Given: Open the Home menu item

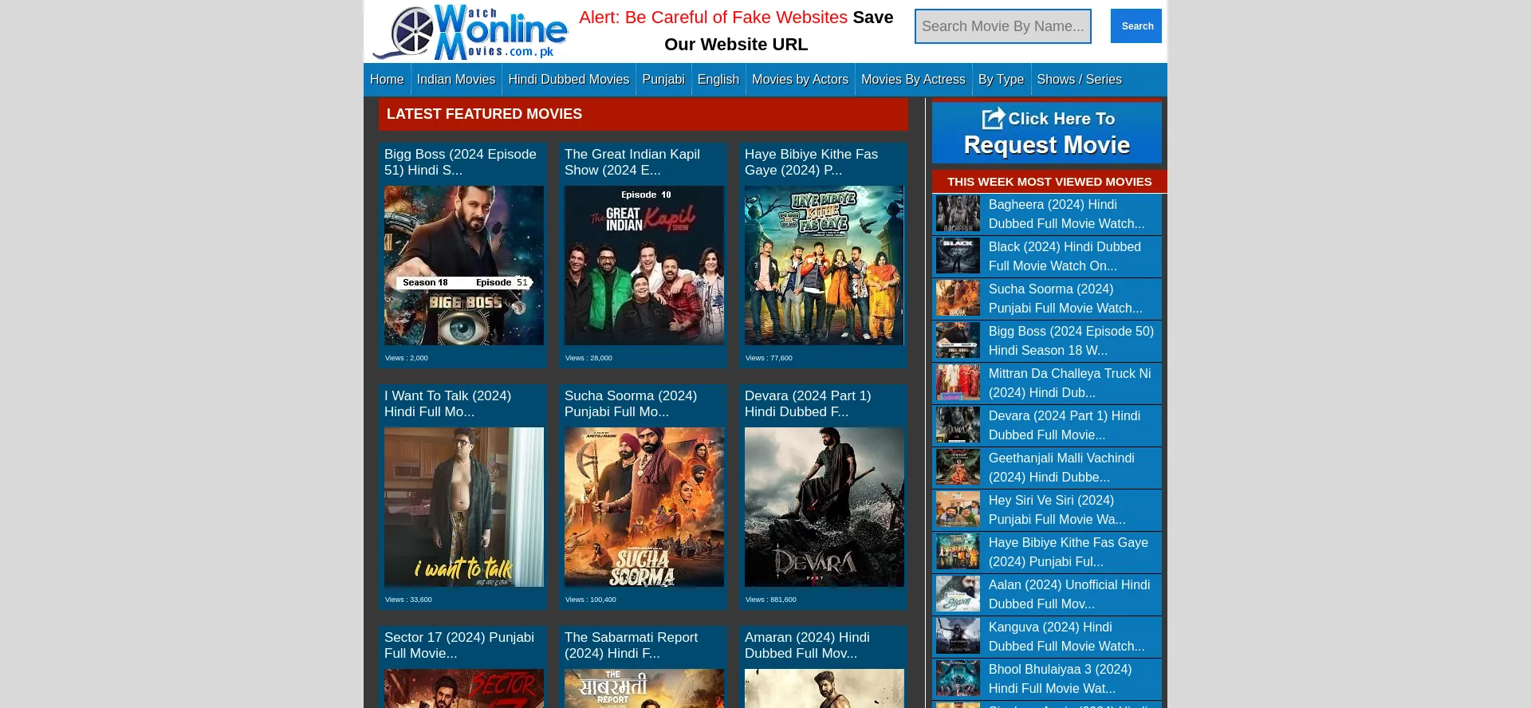Looking at the screenshot, I should tap(387, 80).
